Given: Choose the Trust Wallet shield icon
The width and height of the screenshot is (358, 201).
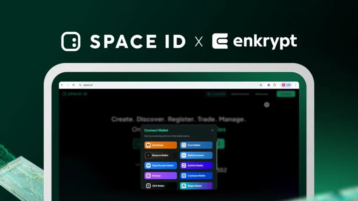Looking at the screenshot, I should (x=184, y=145).
